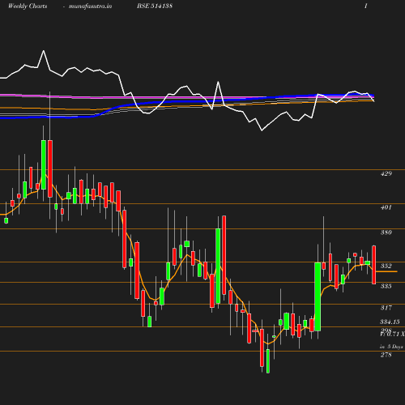Click the '278' price level label
Image resolution: width=405 pixels, height=405 pixels.
click(x=386, y=355)
